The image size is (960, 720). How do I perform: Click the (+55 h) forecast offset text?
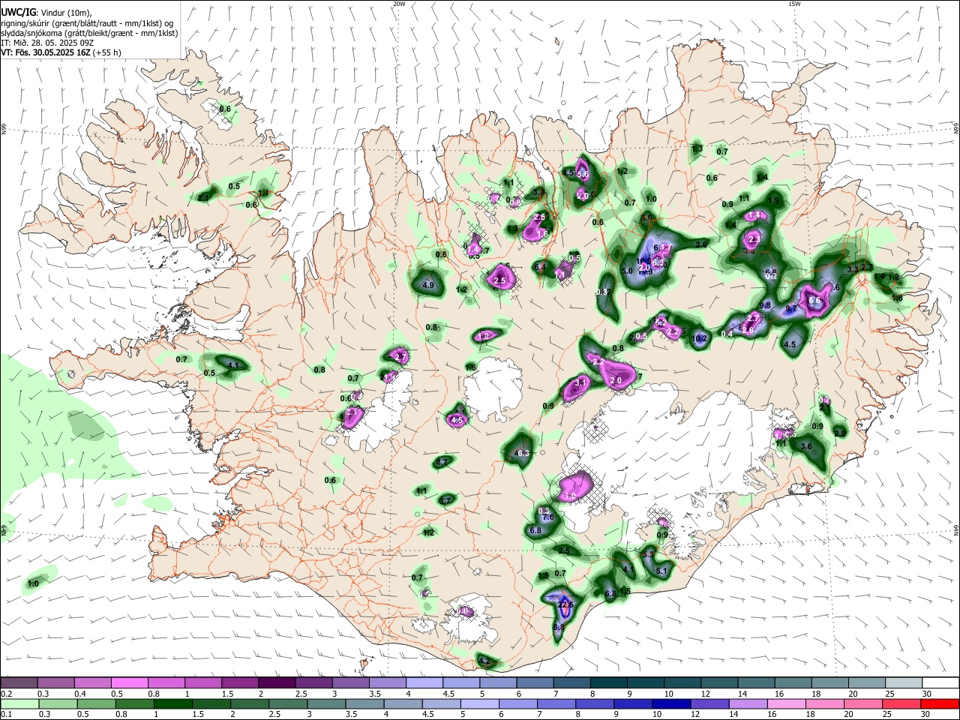coord(107,52)
